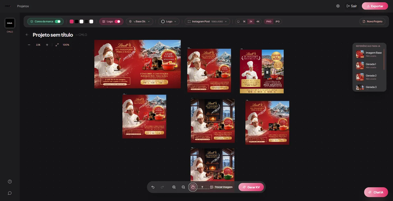
Task: Select 2K resolution
Action: 251,22
